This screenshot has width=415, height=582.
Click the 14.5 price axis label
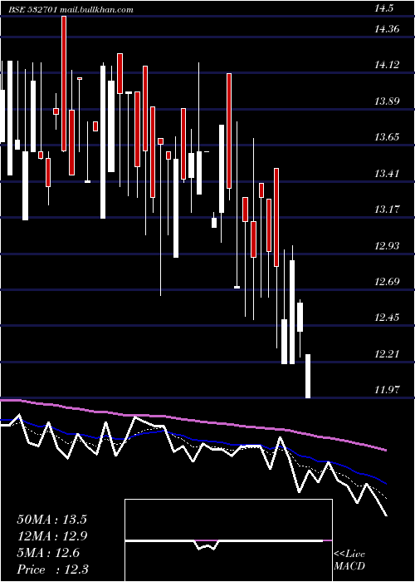point(383,9)
